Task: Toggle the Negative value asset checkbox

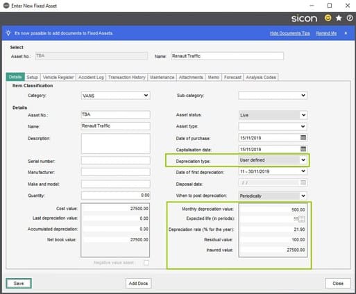Action: (146, 263)
